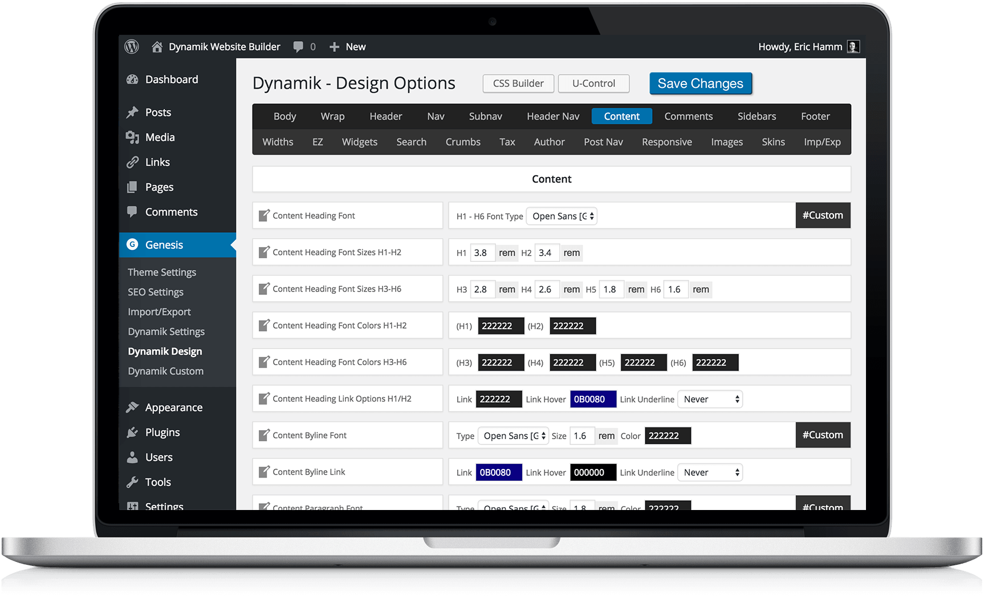This screenshot has width=984, height=599.
Task: Click the home icon beside Dynamik Website Builder
Action: click(157, 47)
